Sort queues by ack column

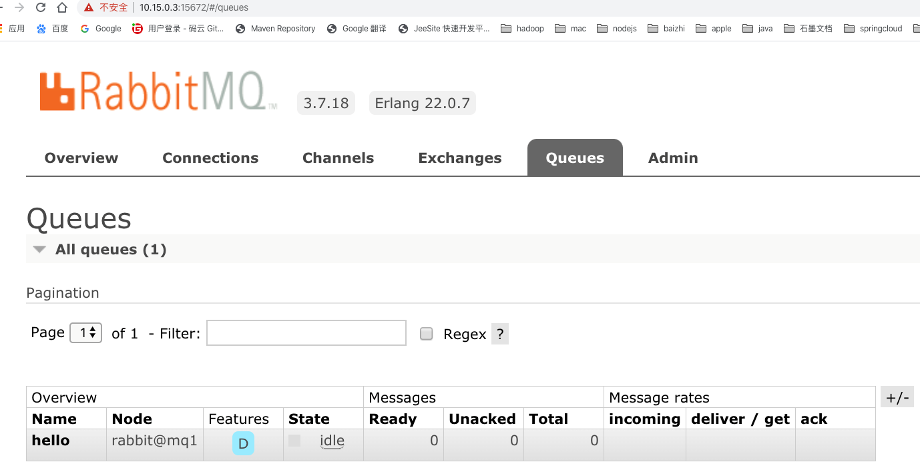[814, 419]
